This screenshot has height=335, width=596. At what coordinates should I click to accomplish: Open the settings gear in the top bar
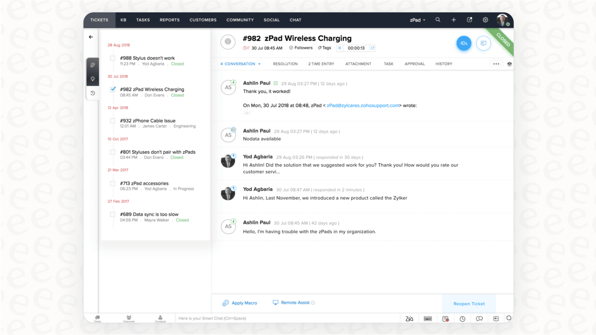tap(485, 20)
